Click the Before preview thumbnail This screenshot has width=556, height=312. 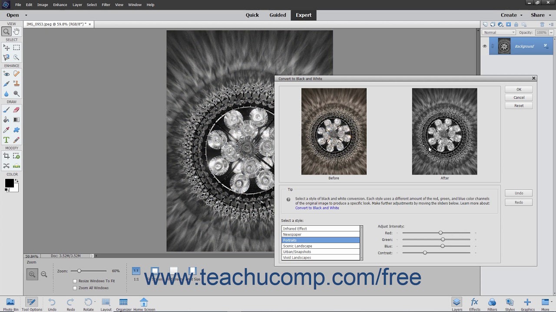(x=334, y=131)
